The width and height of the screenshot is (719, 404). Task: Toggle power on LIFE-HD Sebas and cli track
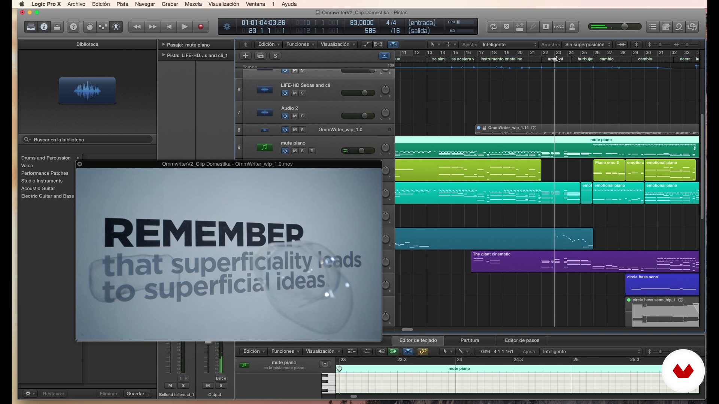pyautogui.click(x=285, y=93)
